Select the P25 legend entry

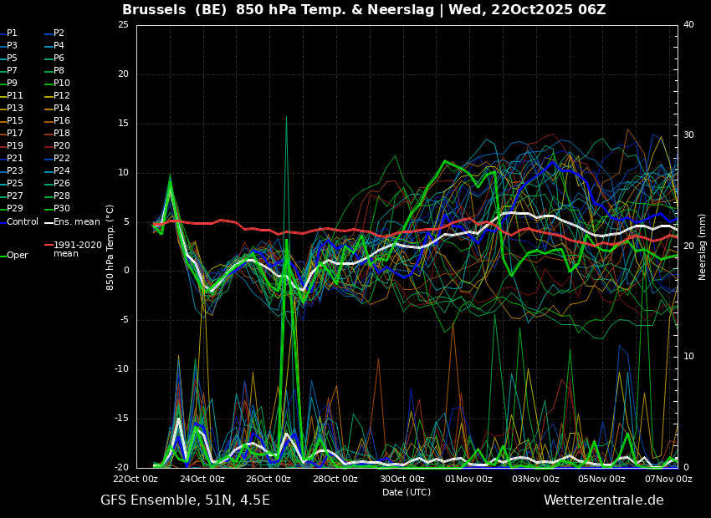(15, 184)
